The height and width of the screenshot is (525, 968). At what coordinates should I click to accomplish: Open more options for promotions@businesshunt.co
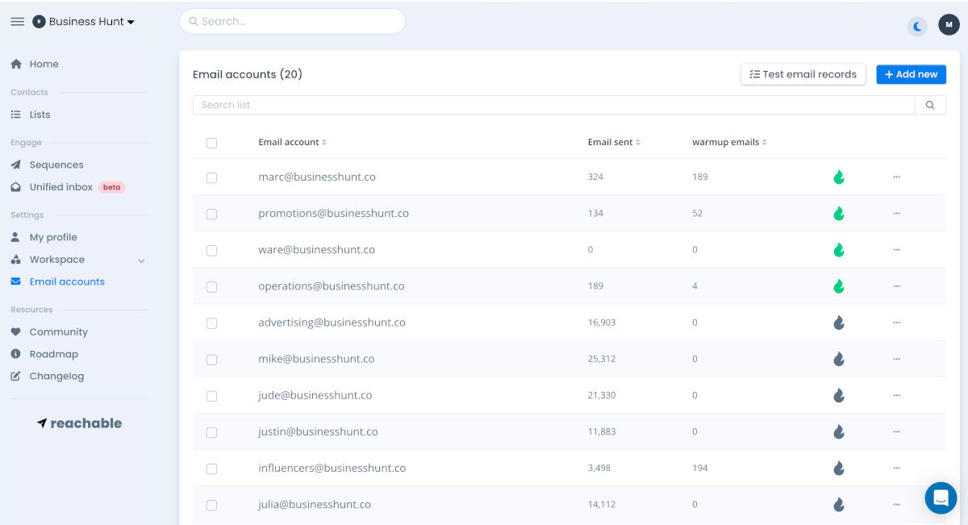tap(896, 214)
